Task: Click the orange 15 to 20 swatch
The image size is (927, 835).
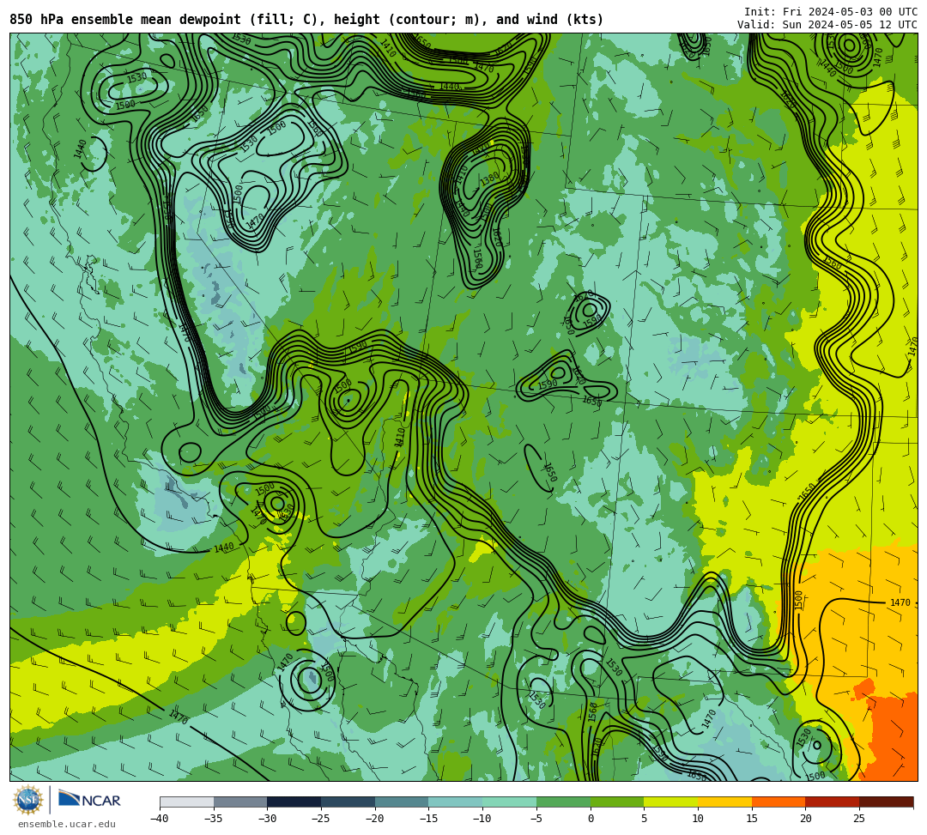Action: 779,802
